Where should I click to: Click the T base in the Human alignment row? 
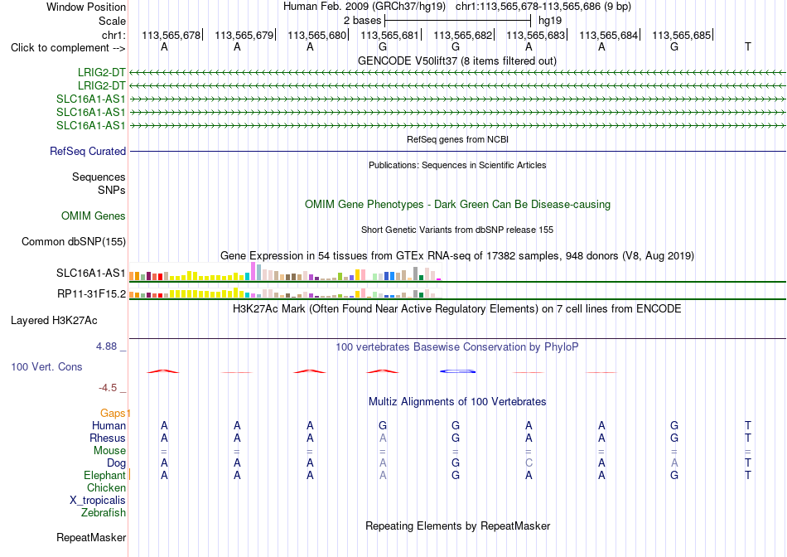click(x=747, y=425)
